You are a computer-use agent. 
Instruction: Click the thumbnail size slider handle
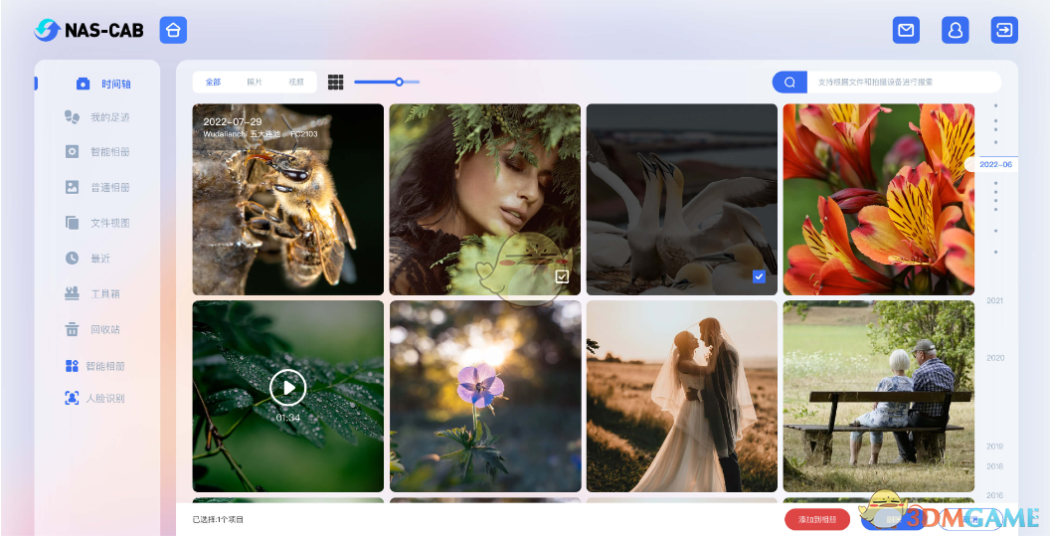coord(399,82)
